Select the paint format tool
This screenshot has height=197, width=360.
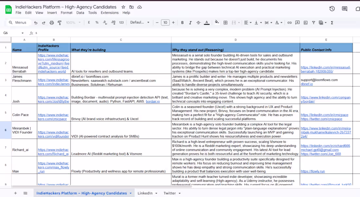[60, 23]
